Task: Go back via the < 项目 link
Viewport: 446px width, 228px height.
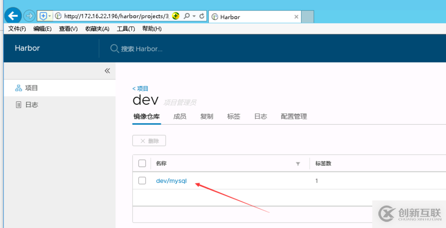Action: click(x=140, y=89)
